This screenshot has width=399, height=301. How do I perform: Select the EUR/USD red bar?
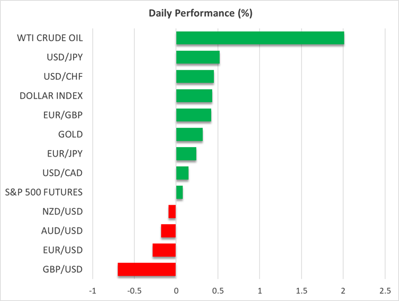164,250
